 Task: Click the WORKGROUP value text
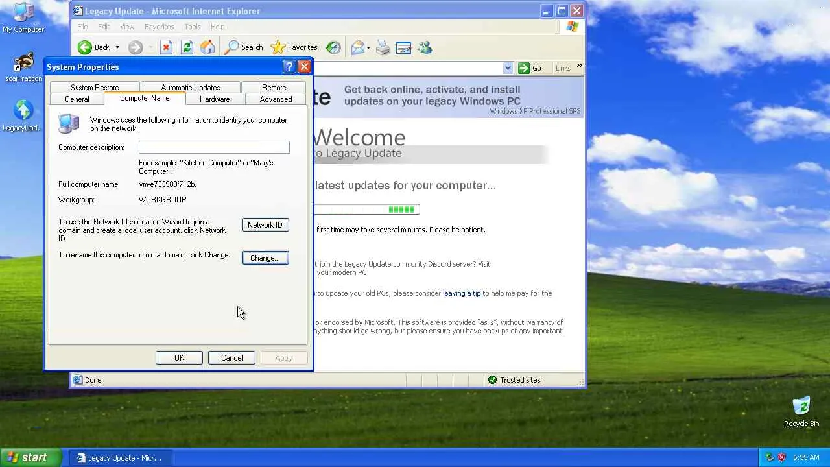162,200
